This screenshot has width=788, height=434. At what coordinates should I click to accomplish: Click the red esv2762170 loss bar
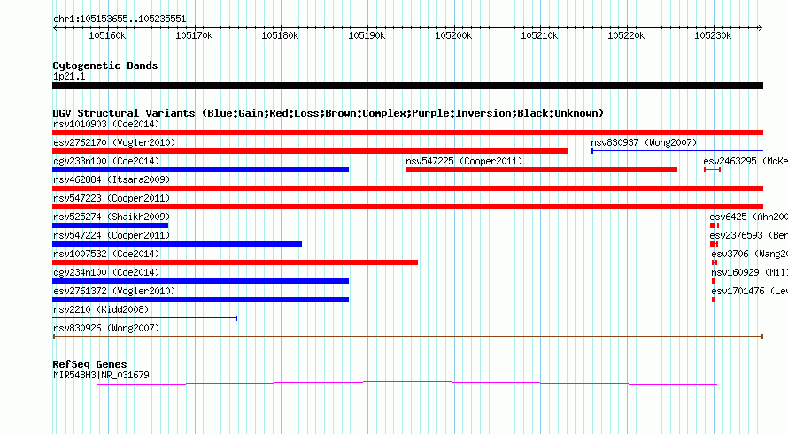(310, 151)
